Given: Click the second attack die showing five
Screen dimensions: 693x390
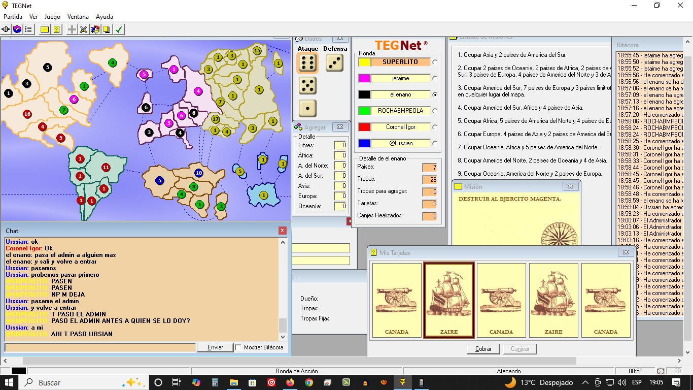Looking at the screenshot, I should (x=307, y=86).
